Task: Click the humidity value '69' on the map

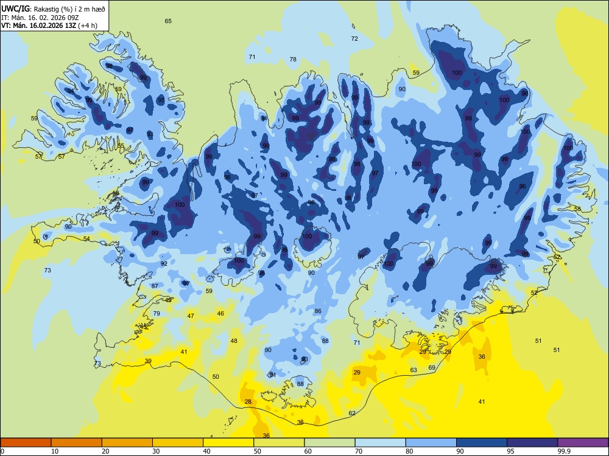Action: coord(432,368)
